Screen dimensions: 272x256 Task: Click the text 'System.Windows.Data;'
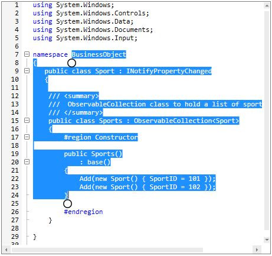pyautogui.click(x=95, y=21)
